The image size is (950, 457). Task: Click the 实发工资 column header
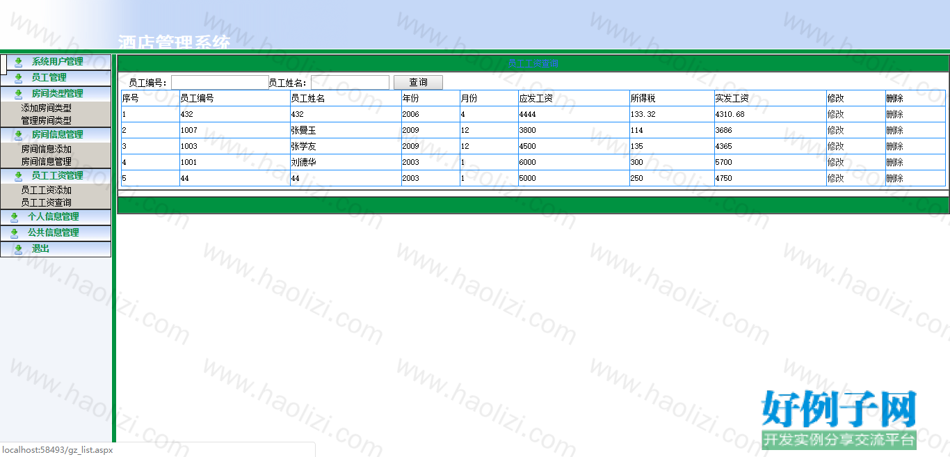tap(732, 98)
